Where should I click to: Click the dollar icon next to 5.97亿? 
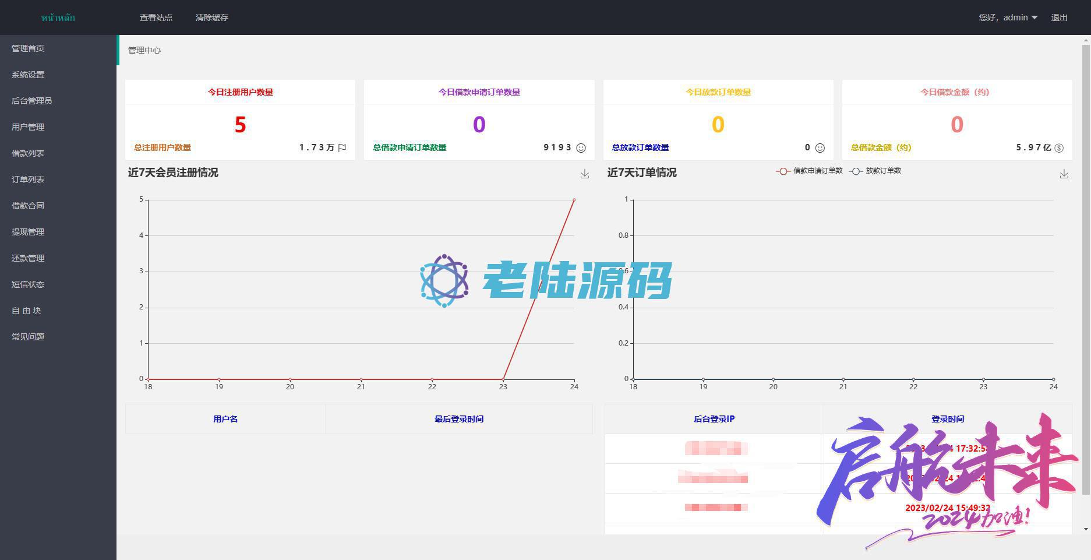[1059, 148]
